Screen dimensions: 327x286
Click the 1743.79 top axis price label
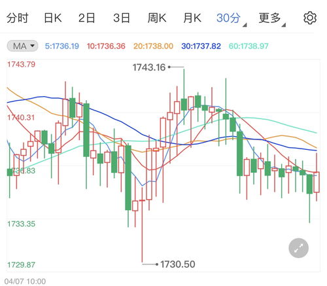coord(21,64)
